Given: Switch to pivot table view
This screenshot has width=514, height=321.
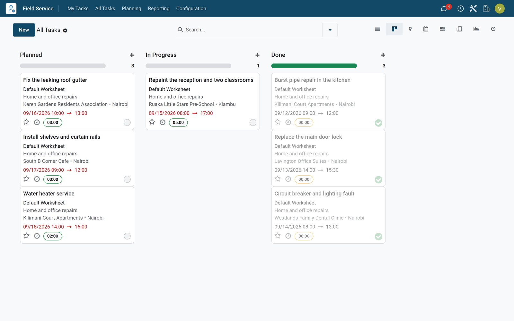Looking at the screenshot, I should 459,29.
